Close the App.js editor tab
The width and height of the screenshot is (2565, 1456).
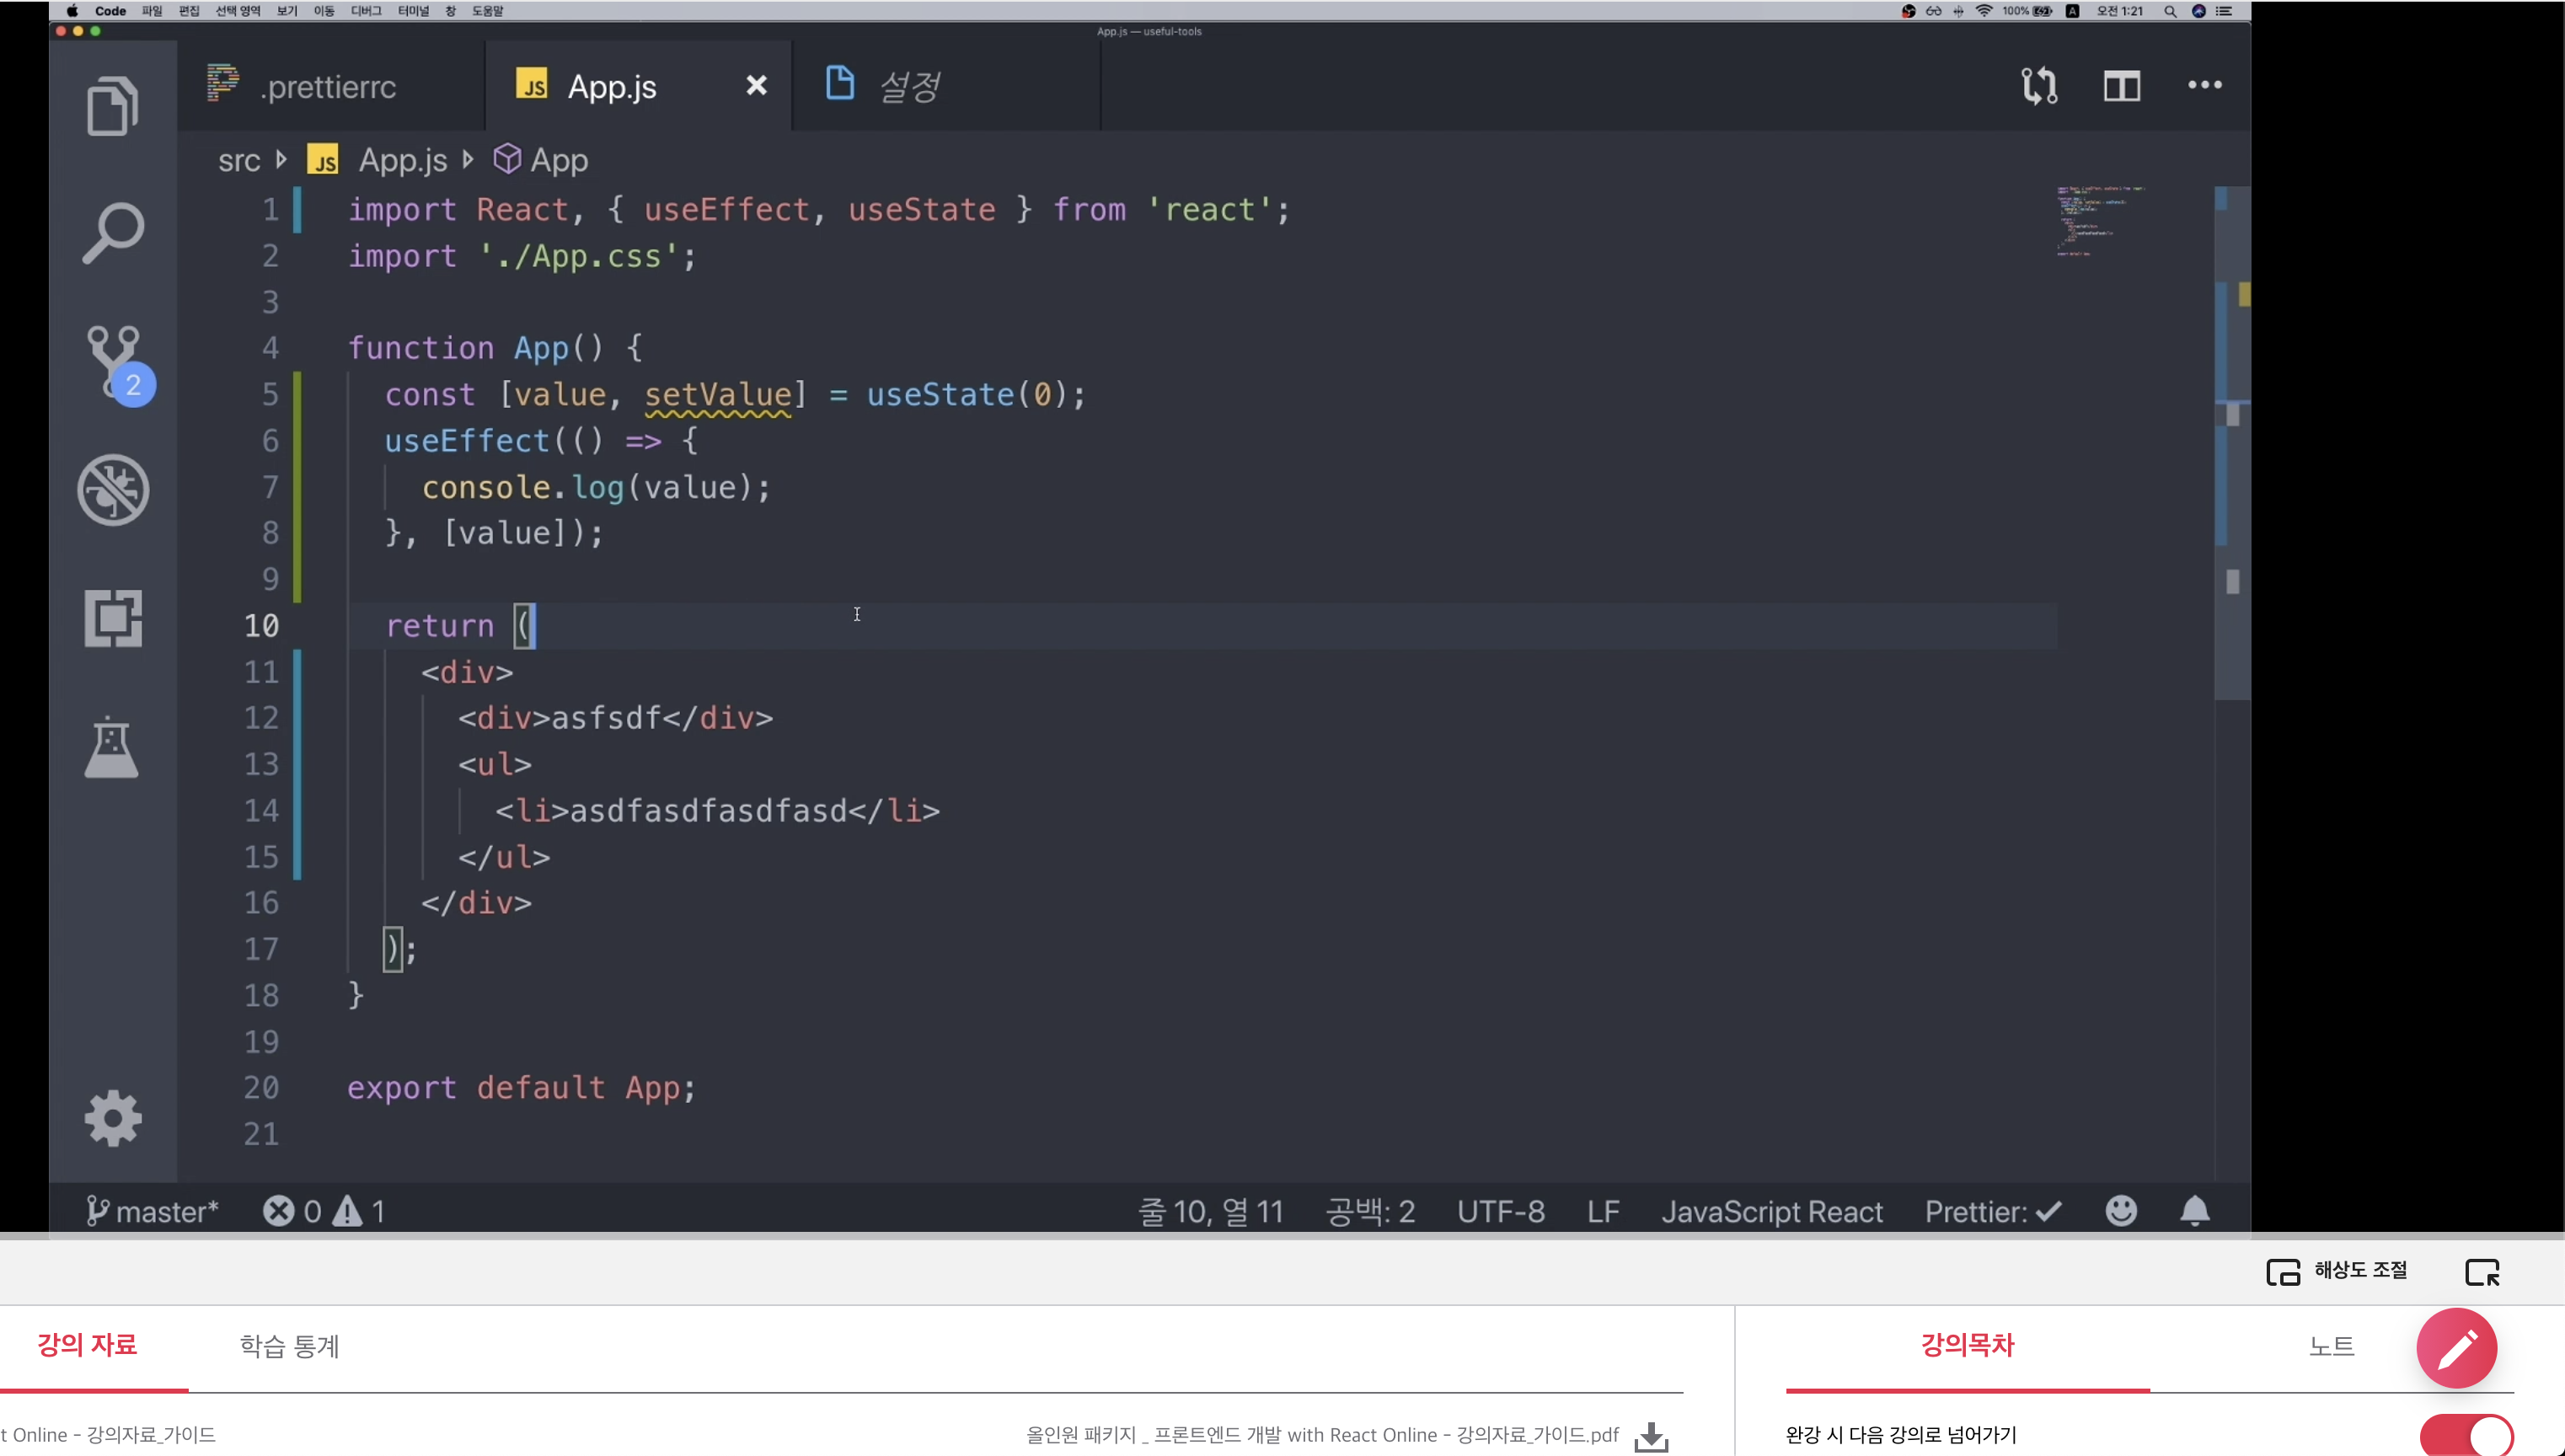point(756,86)
